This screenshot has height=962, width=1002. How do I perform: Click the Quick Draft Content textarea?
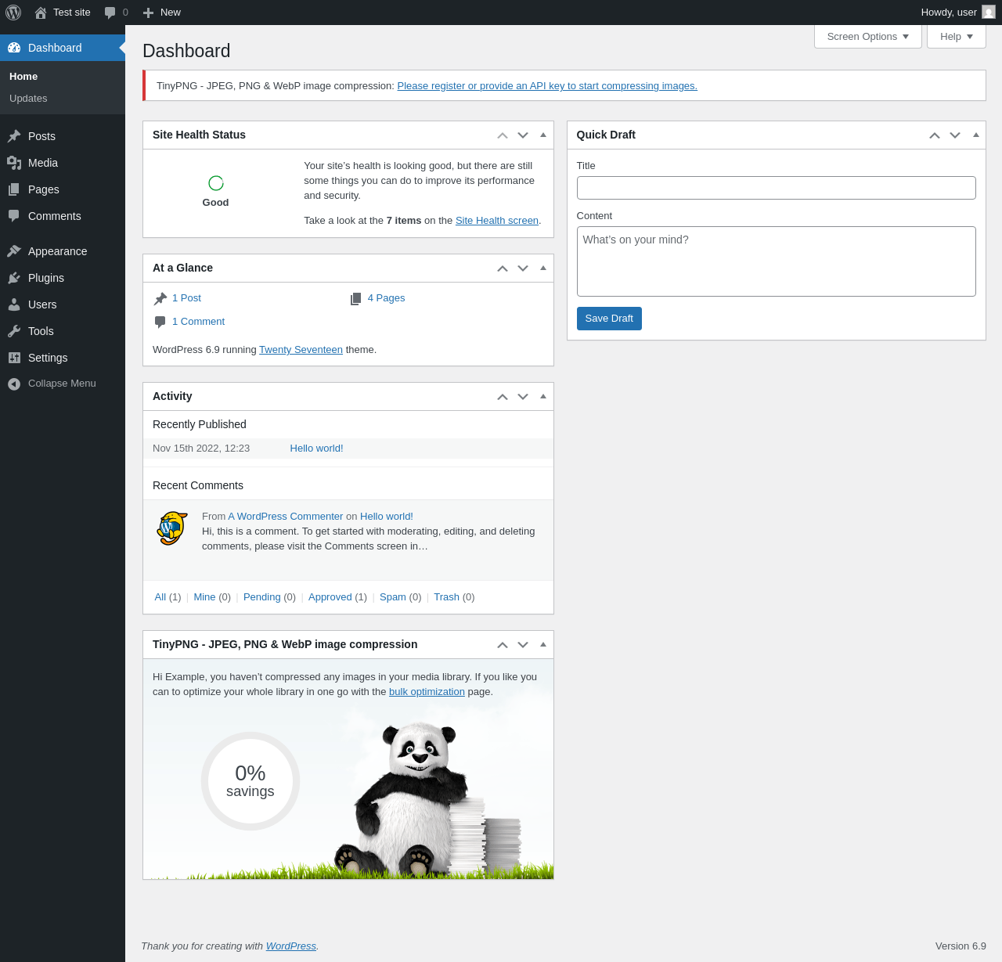coord(777,261)
